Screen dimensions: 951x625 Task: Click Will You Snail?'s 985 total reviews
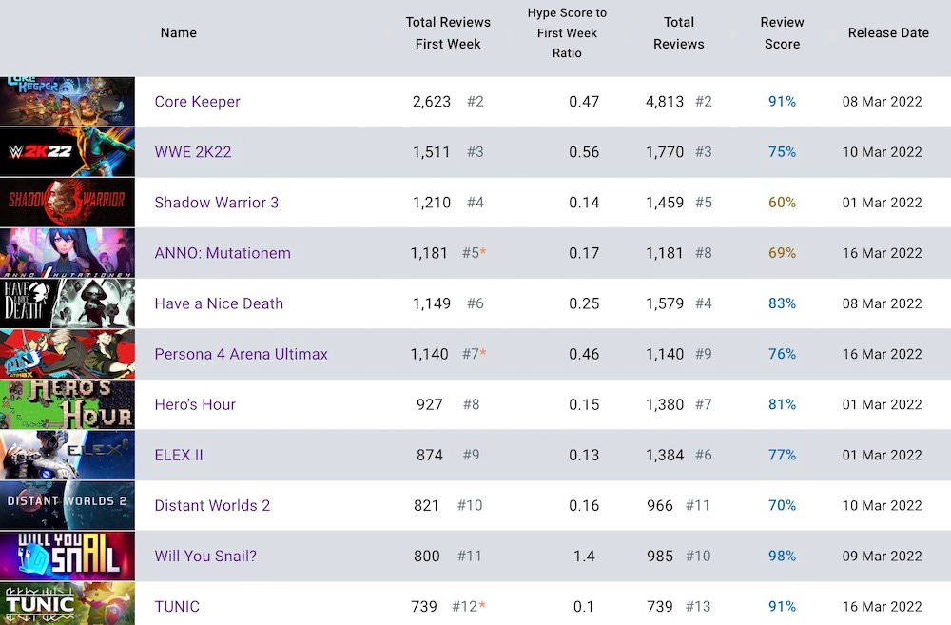tap(660, 556)
